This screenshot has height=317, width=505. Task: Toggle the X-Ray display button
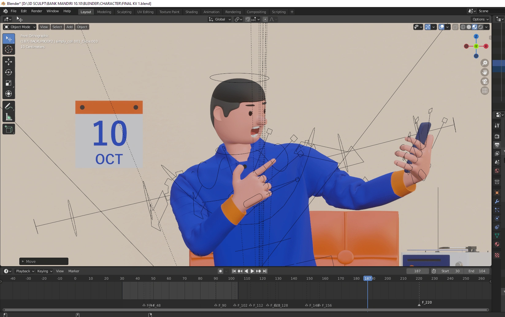point(455,27)
